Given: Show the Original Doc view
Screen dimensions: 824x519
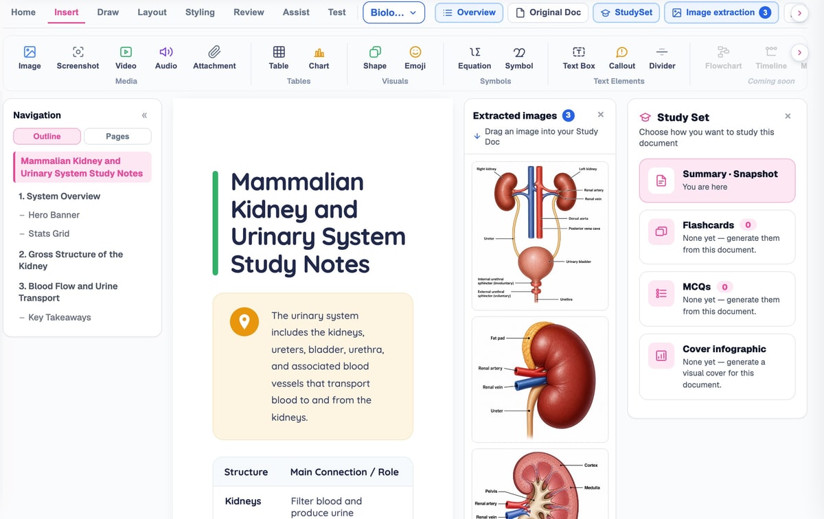Looking at the screenshot, I should [548, 12].
